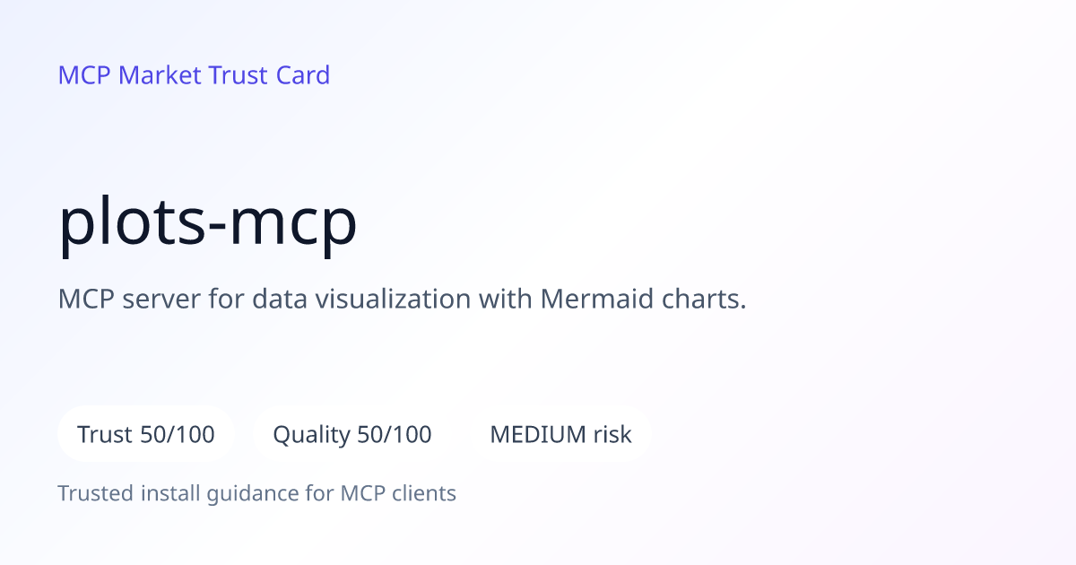The width and height of the screenshot is (1076, 565).
Task: Select the plots-mcp title text
Action: coord(208,224)
